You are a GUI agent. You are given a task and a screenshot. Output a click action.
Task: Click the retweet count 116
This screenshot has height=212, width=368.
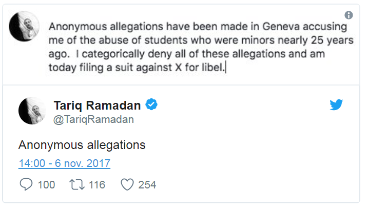pos(96,184)
